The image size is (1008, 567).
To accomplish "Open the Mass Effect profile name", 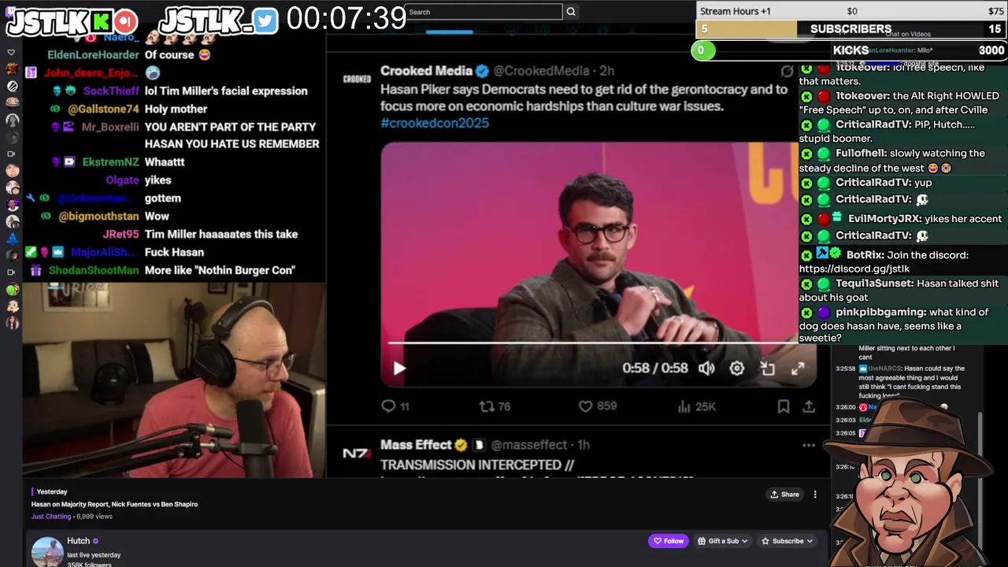I will [x=416, y=445].
